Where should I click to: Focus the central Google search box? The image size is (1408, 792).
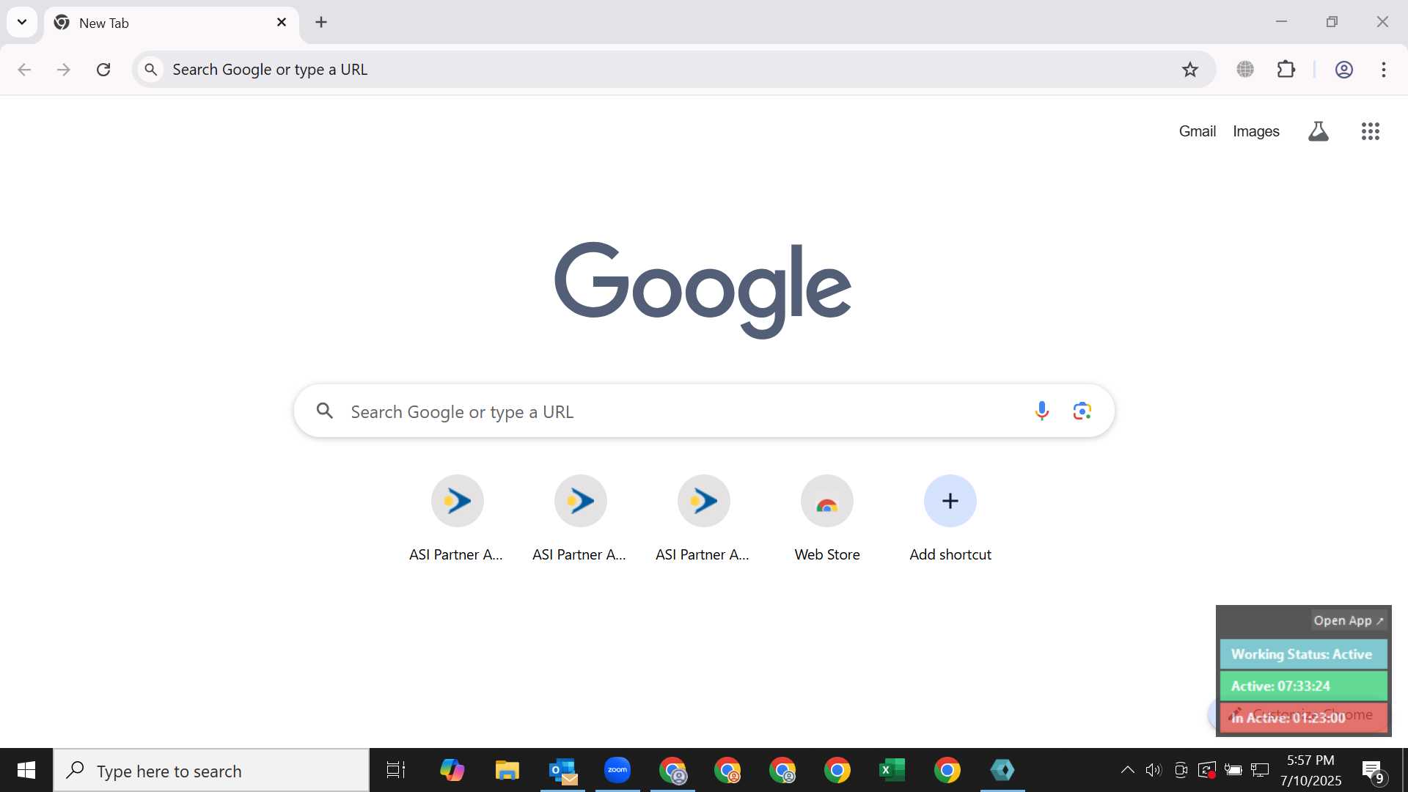pos(704,411)
